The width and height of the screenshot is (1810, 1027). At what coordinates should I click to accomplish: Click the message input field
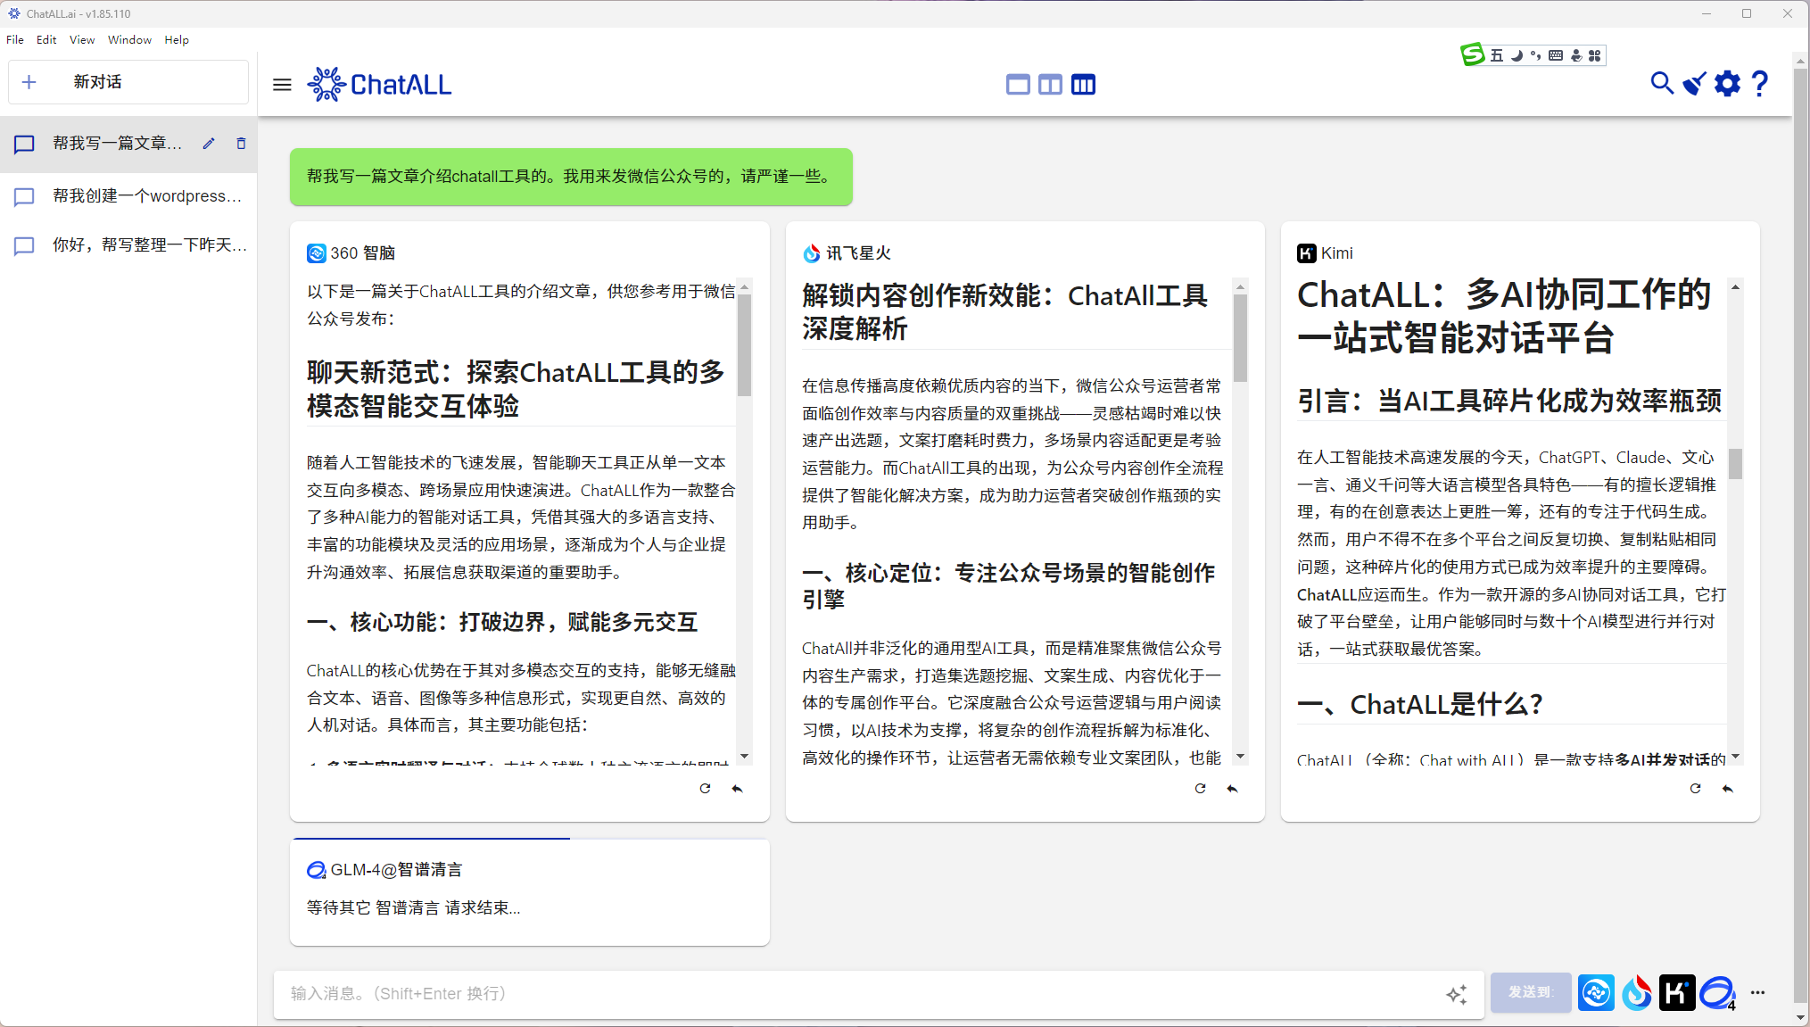[803, 993]
